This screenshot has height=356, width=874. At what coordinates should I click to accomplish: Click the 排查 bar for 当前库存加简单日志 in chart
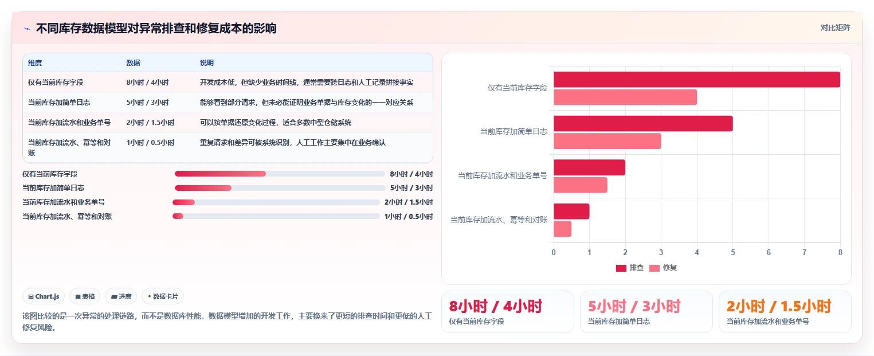click(643, 123)
